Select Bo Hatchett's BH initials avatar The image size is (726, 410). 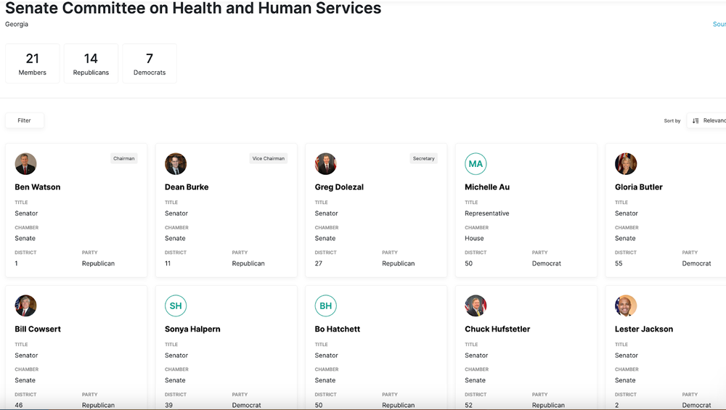[x=326, y=306]
